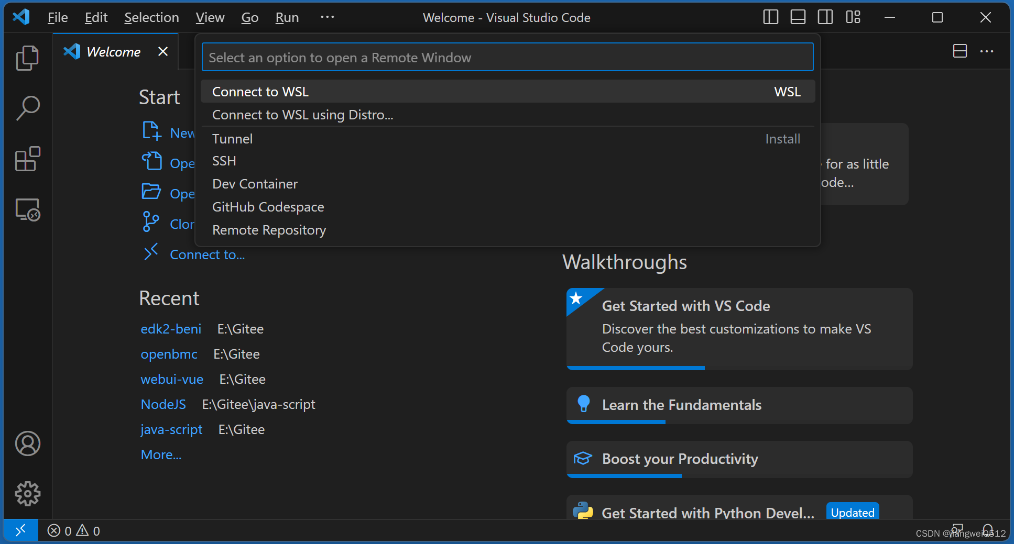Click the graduation cap icon on Boost your Productivity
Screen dimensions: 1014x544
tap(583, 459)
